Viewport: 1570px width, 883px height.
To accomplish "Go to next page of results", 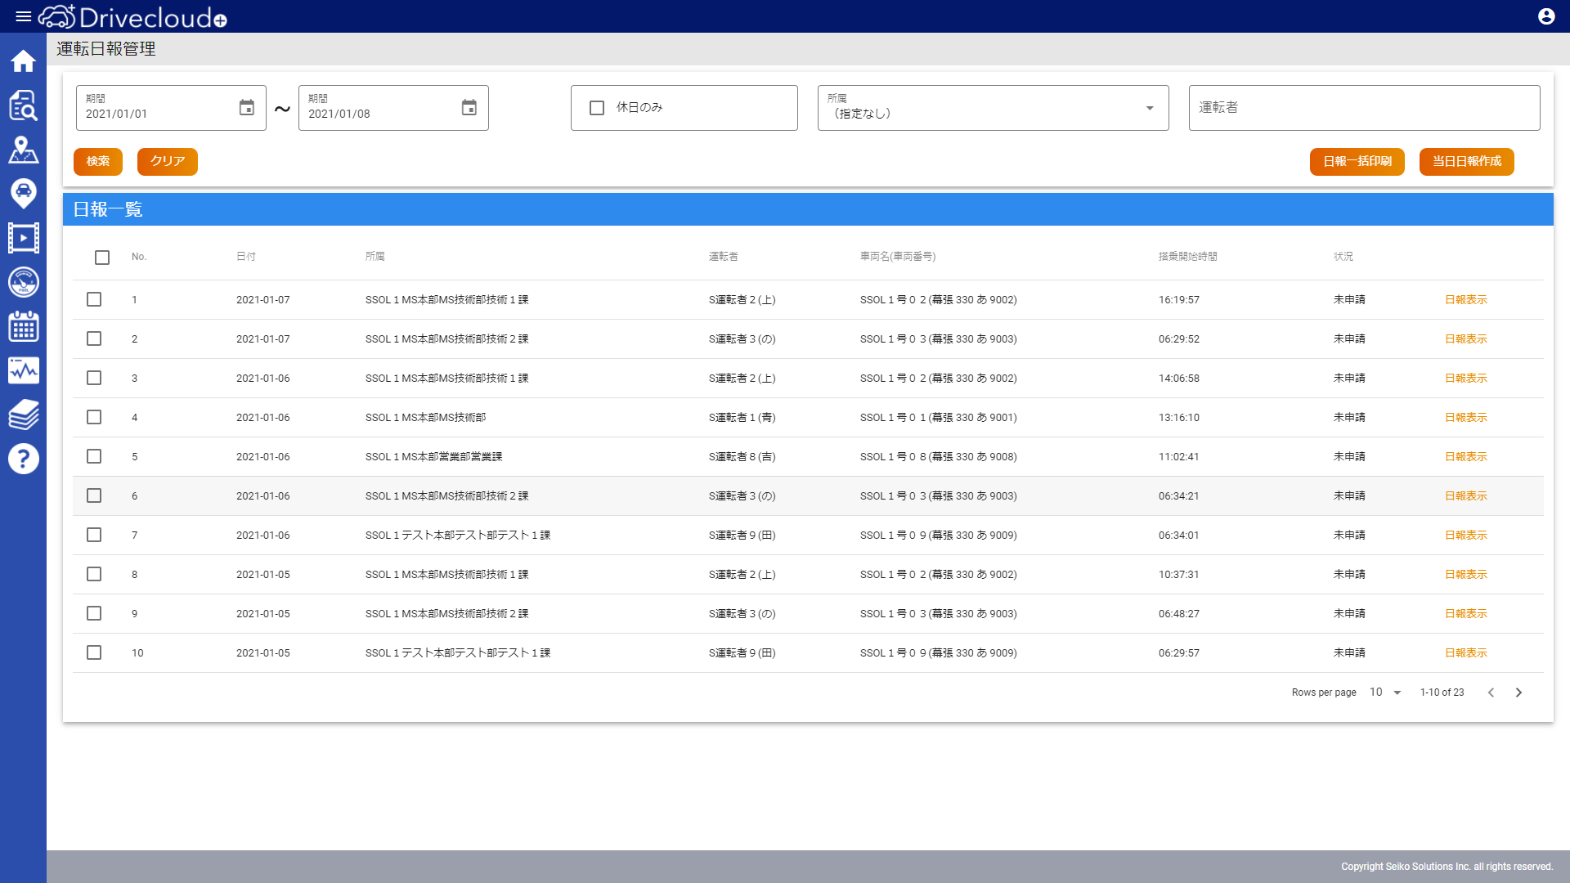I will tap(1518, 693).
